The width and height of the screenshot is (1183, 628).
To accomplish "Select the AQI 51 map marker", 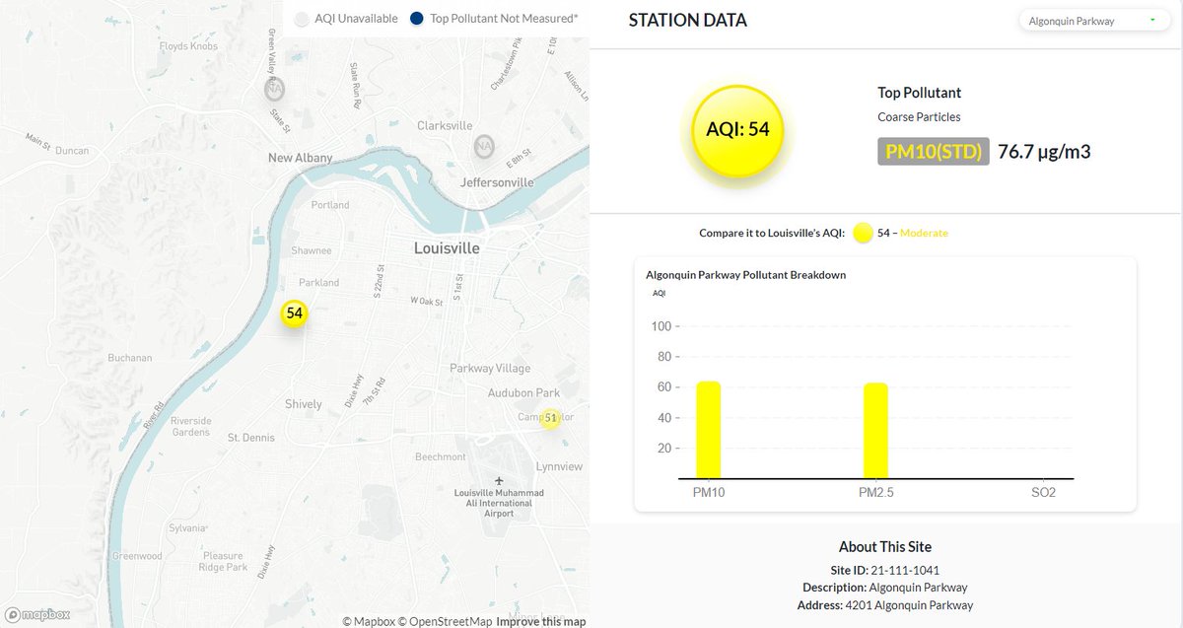I will point(550,419).
